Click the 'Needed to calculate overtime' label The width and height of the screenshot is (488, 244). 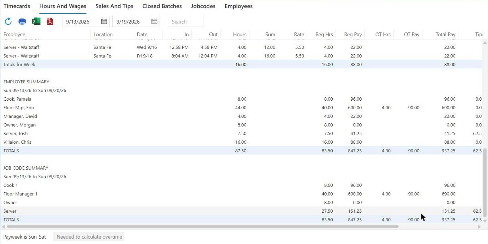[x=89, y=237]
